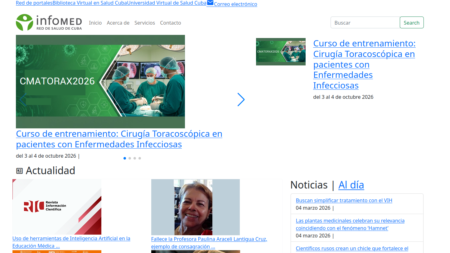Open the Al día news link
Screen dimensions: 450x253
click(351, 185)
